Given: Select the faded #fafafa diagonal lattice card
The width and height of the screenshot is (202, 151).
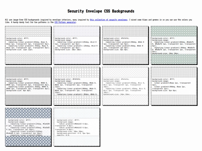Looking at the screenshot, I should tap(125, 86).
